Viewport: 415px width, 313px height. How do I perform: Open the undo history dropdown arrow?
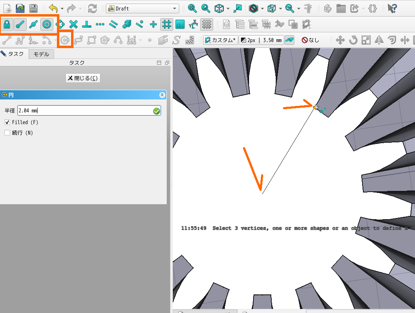pyautogui.click(x=62, y=8)
